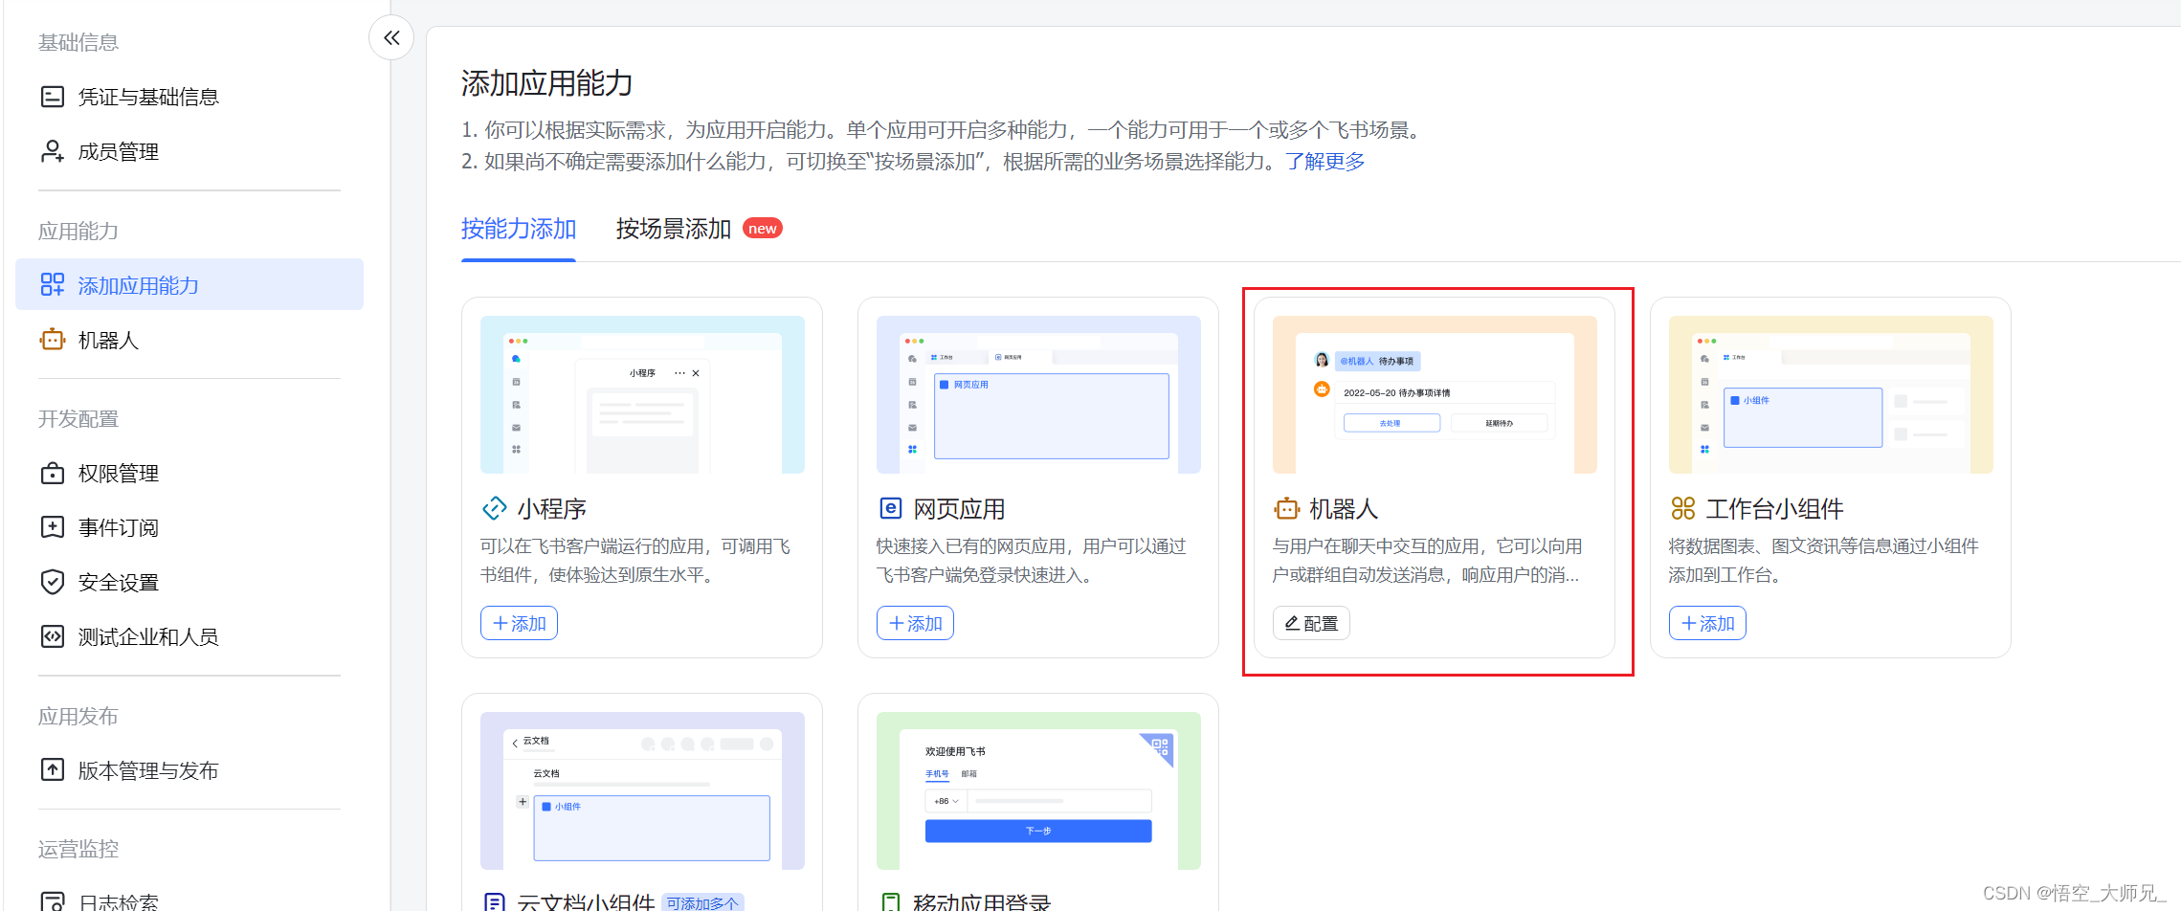Select 添加应用能力 in the sidebar

coord(189,285)
